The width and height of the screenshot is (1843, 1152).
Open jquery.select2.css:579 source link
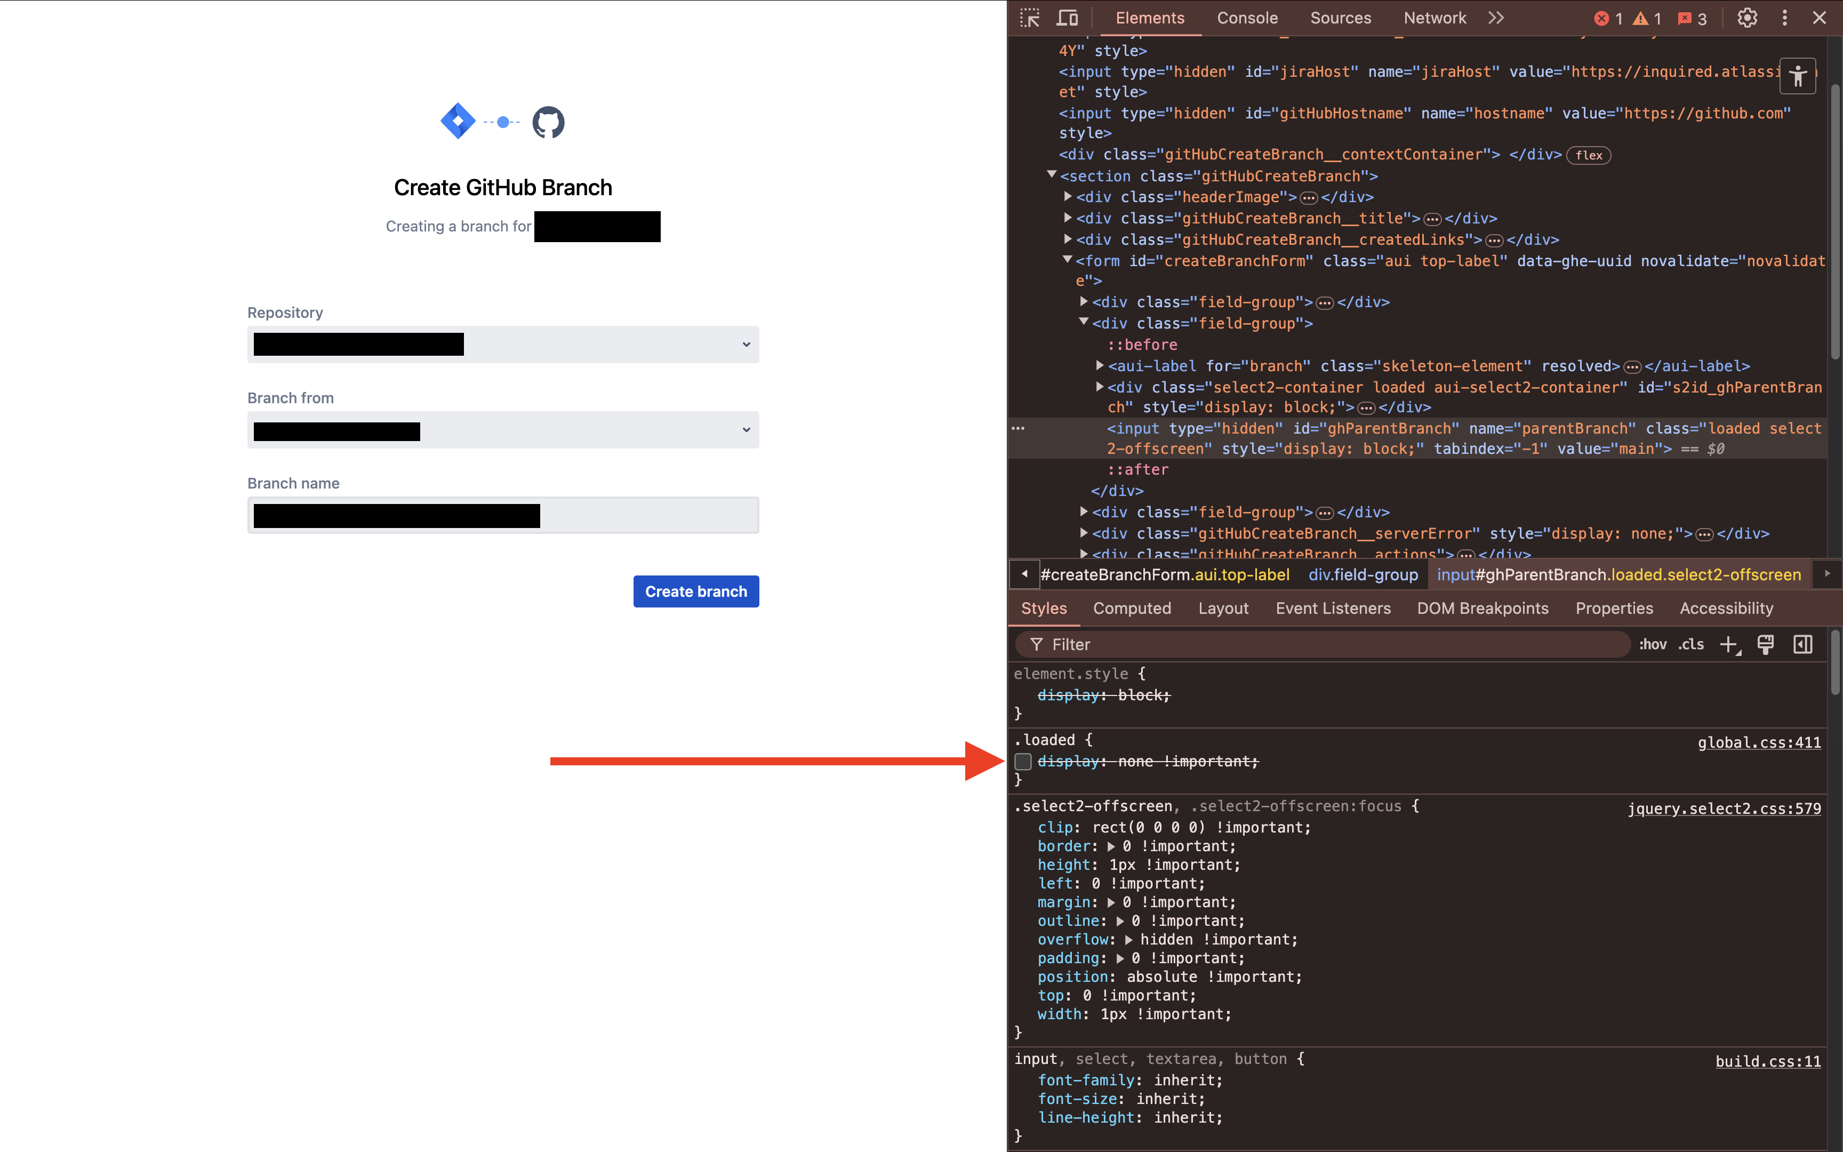click(x=1724, y=809)
